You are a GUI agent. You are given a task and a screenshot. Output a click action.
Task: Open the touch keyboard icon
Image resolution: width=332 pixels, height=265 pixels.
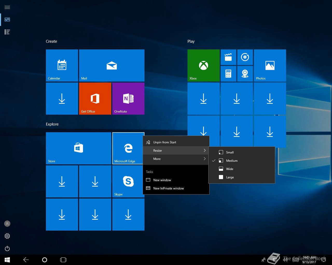(295, 260)
